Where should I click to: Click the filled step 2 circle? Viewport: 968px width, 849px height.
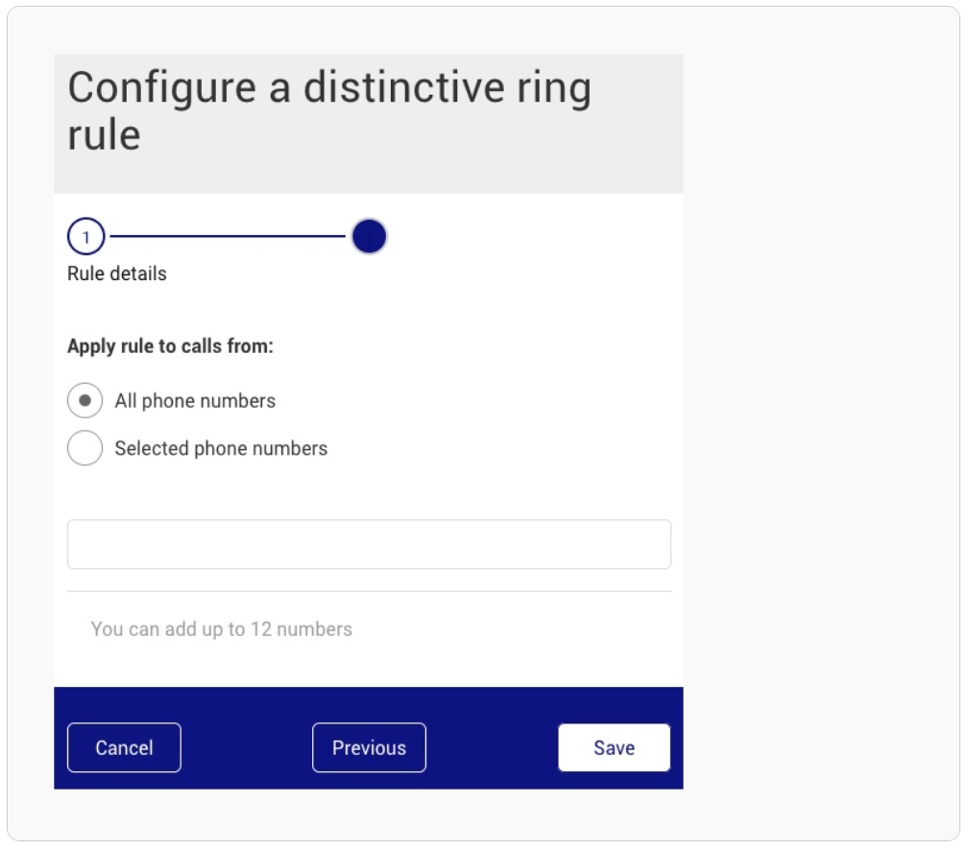coord(369,236)
